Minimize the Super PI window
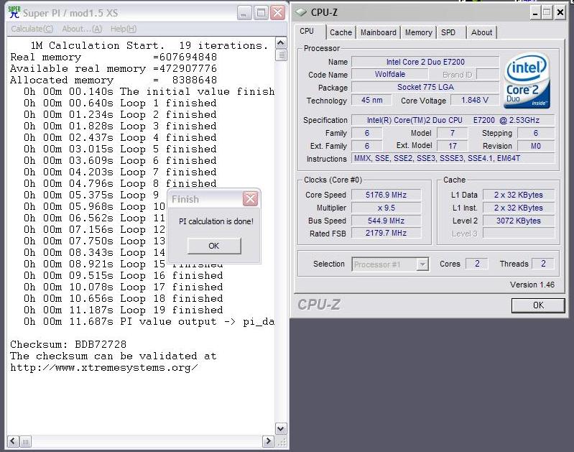This screenshot has height=452, width=574. (244, 13)
